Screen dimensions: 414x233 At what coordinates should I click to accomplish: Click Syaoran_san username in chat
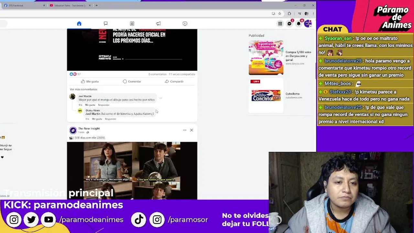coord(338,38)
